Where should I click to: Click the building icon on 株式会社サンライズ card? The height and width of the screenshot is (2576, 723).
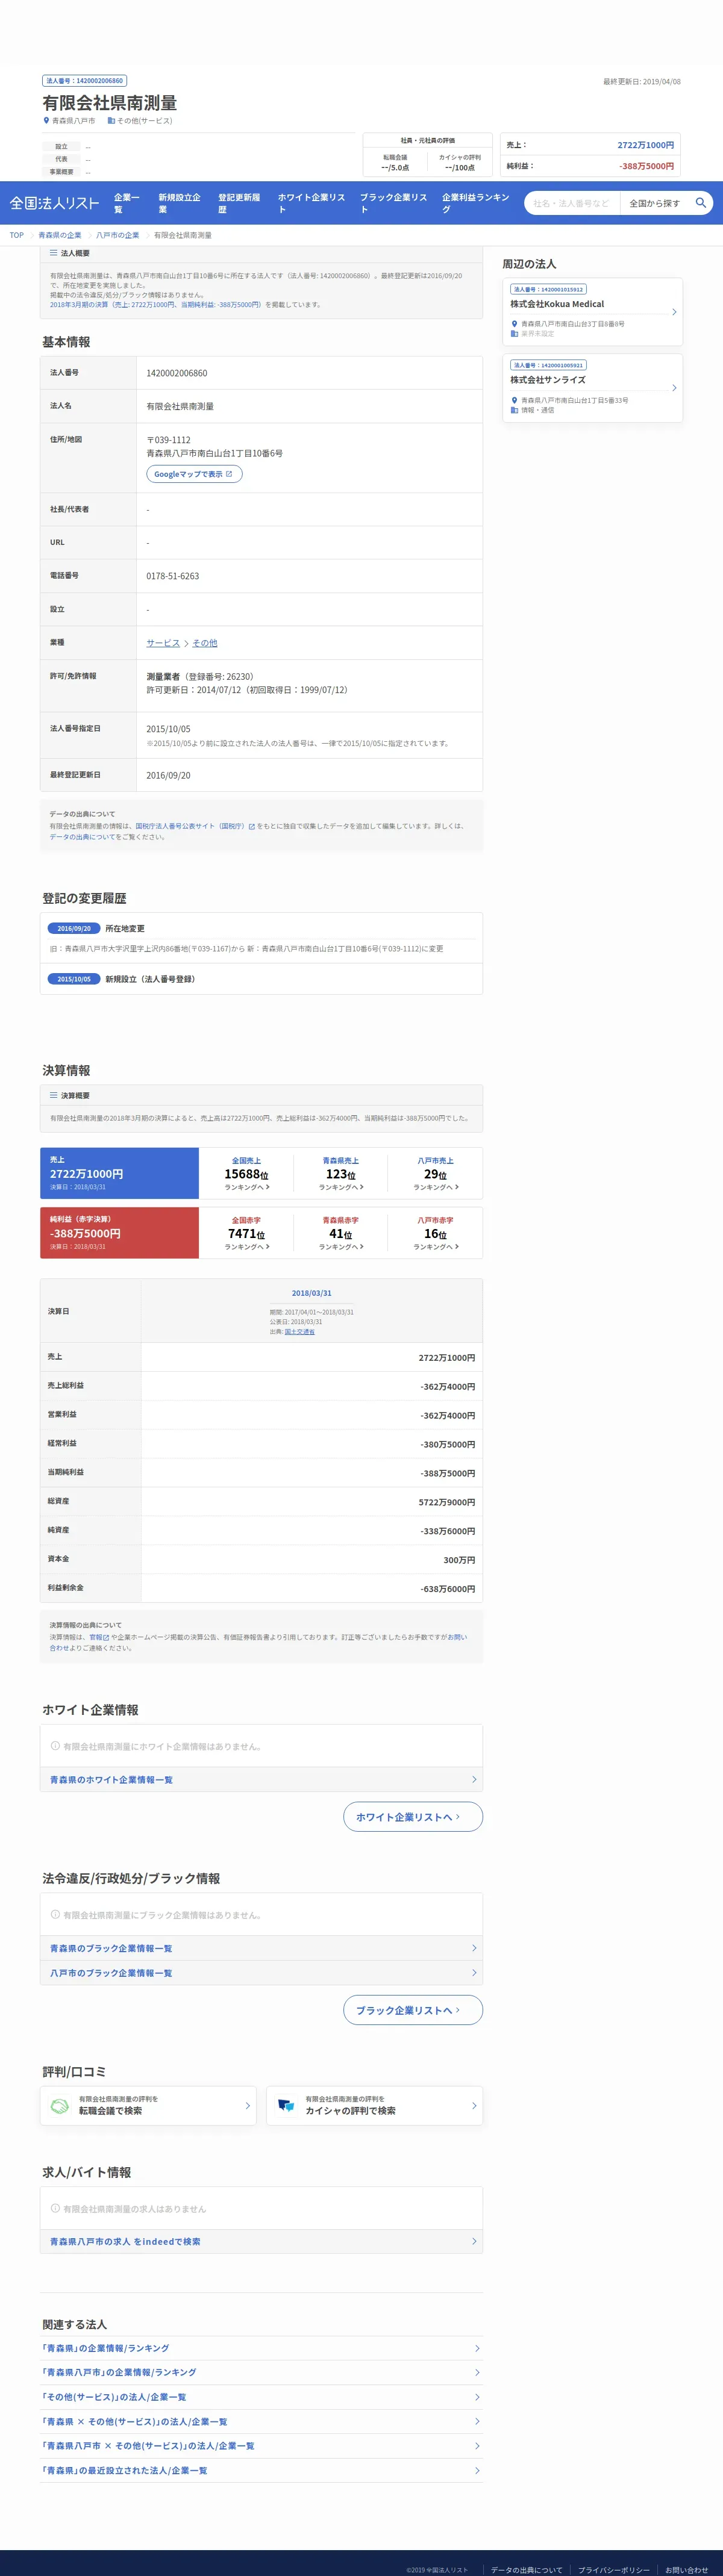(x=514, y=410)
